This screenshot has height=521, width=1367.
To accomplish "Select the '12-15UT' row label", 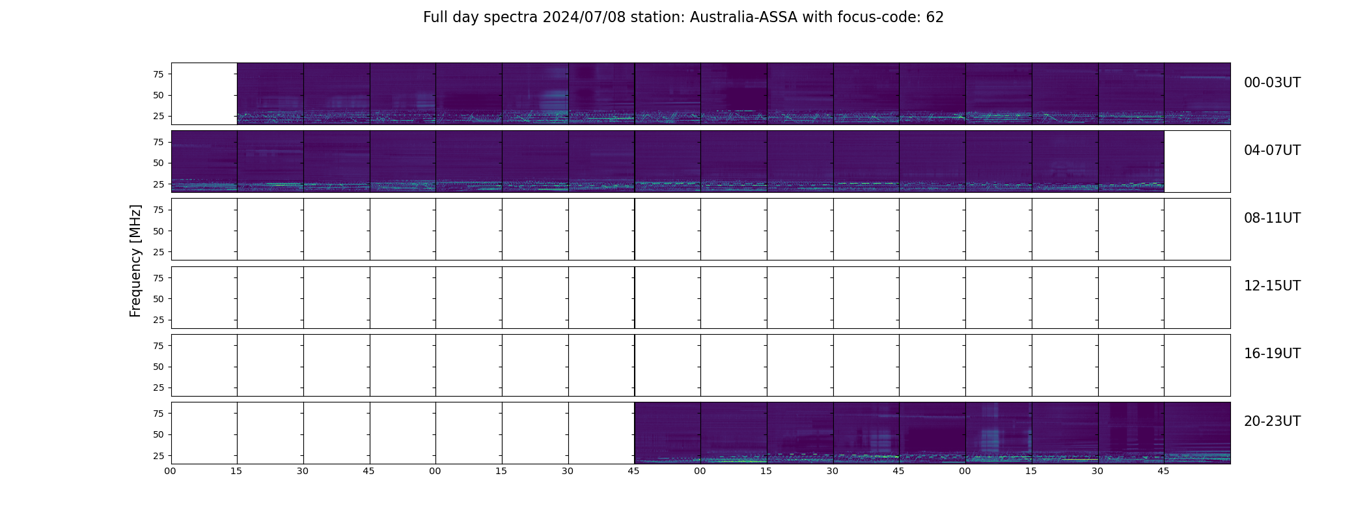I will coord(1272,286).
